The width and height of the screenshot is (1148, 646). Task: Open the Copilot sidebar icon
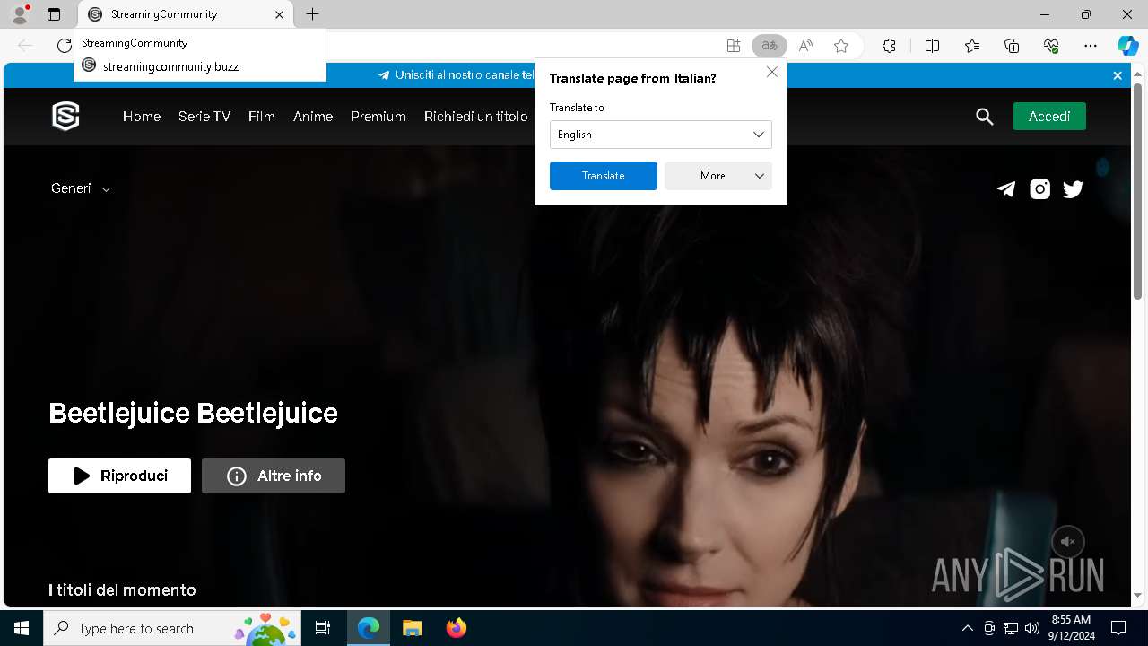[1127, 46]
